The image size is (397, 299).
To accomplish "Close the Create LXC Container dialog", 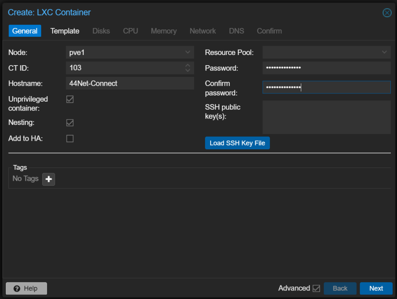I will (387, 13).
